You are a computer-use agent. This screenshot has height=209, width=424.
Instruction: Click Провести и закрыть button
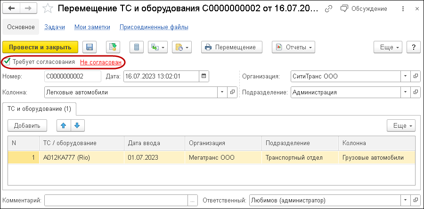point(40,47)
